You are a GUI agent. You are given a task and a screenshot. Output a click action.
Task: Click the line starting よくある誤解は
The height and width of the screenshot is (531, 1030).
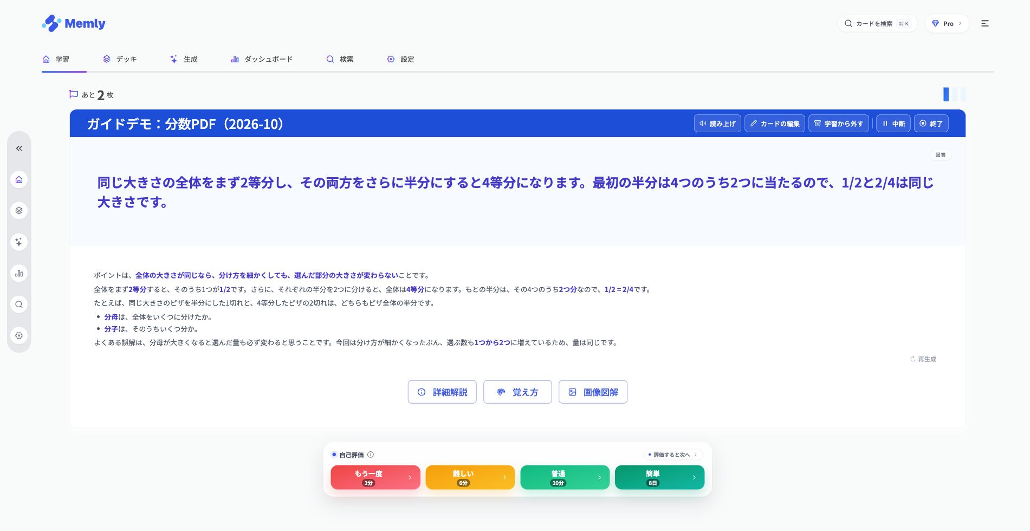tap(357, 342)
